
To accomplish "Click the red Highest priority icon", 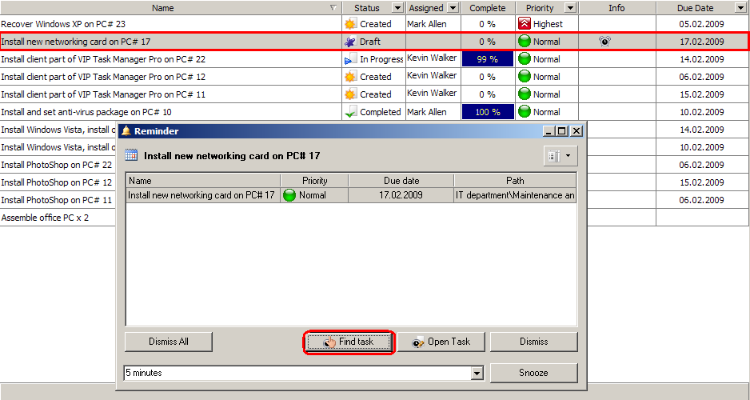I will [x=525, y=24].
